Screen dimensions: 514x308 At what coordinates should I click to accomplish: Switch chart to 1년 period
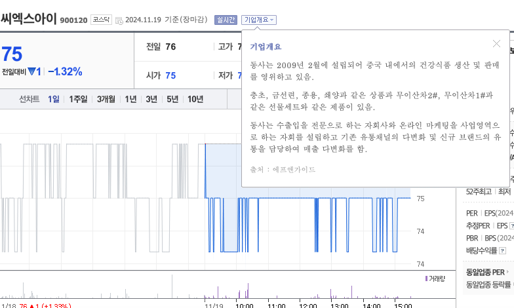130,99
